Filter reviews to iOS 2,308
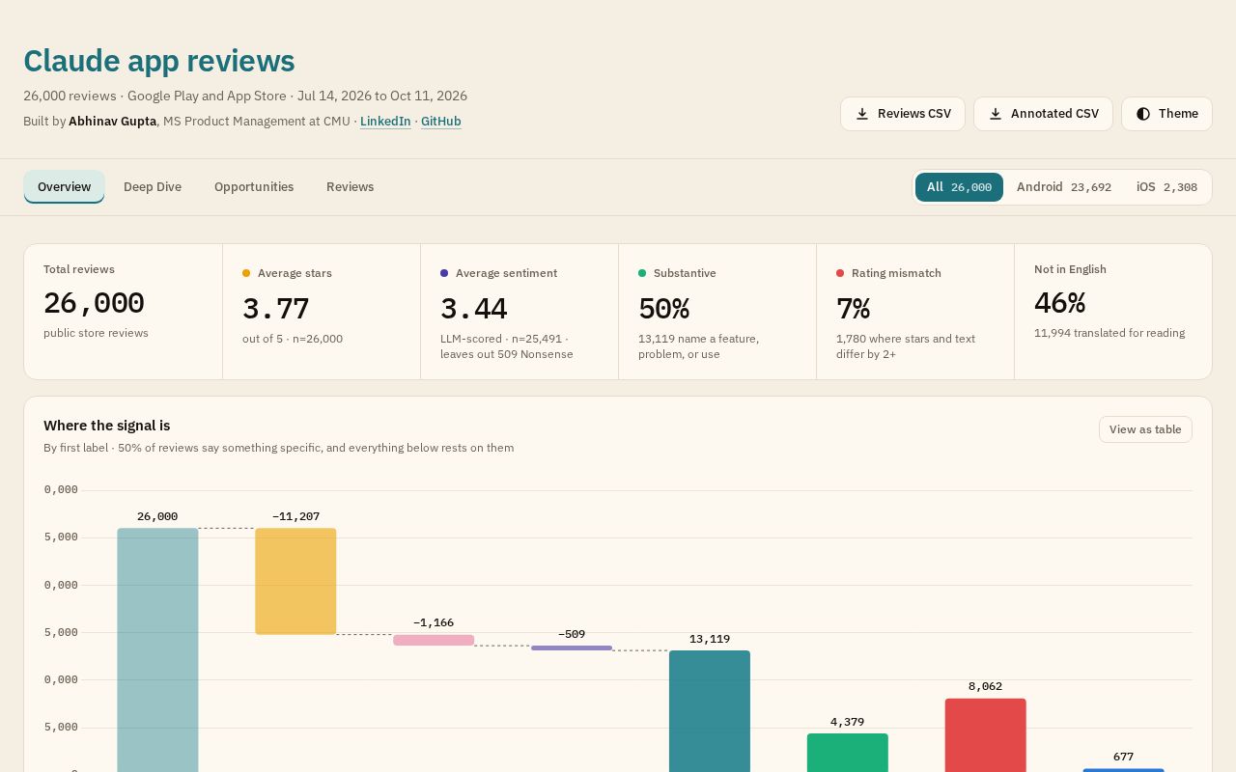Image resolution: width=1236 pixels, height=772 pixels. [x=1166, y=187]
